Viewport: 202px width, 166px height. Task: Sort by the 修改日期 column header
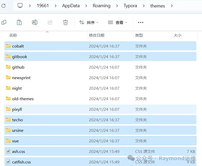tap(96, 35)
